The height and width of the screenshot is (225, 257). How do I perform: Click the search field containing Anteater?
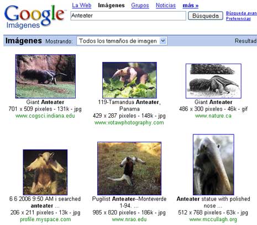[128, 15]
